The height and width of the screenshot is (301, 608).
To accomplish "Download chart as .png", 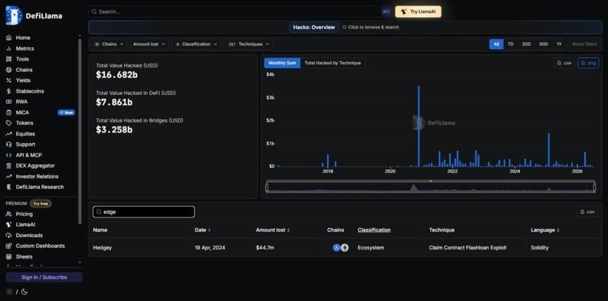I will [x=588, y=63].
